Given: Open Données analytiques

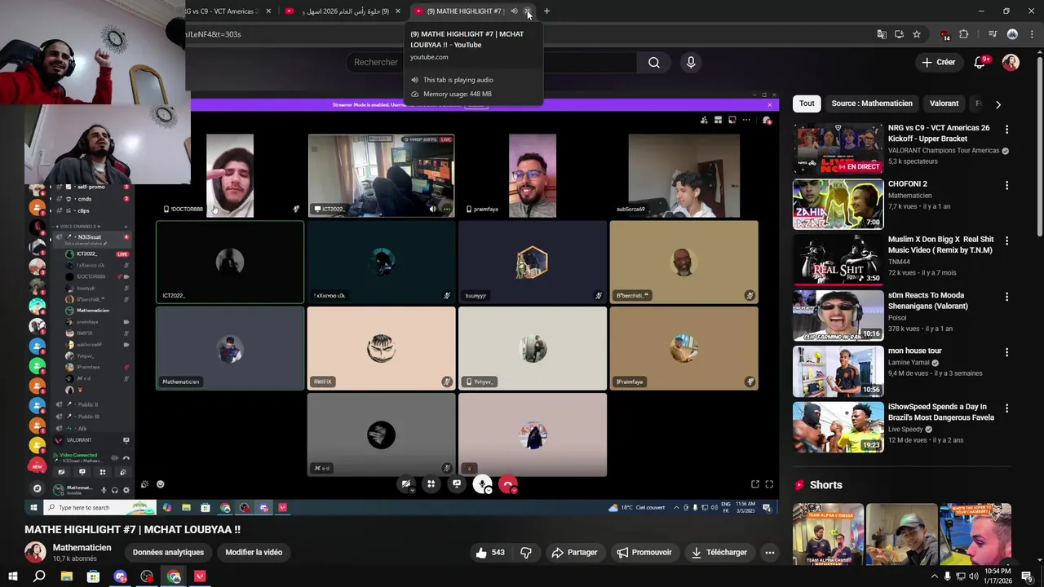Looking at the screenshot, I should (x=168, y=553).
